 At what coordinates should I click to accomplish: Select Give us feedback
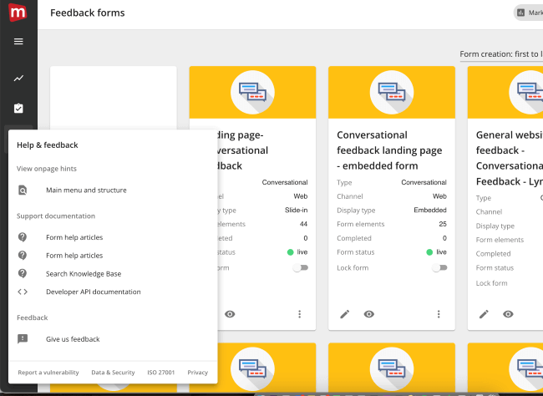(73, 339)
